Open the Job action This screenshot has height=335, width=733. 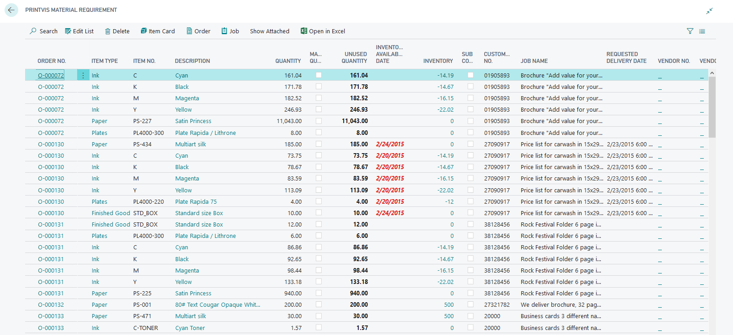(x=230, y=31)
